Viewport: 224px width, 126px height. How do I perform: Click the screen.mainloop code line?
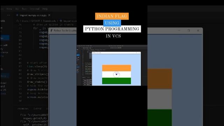pos(38,97)
